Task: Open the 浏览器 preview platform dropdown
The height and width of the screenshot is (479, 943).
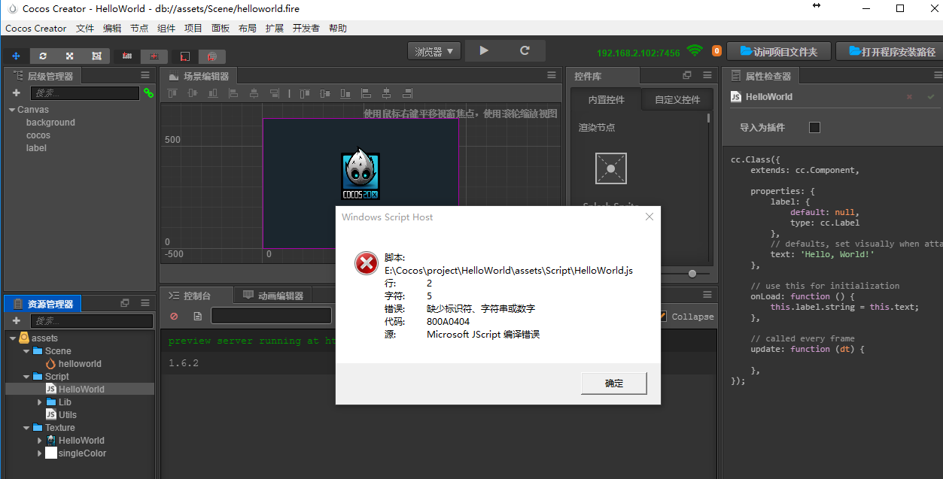Action: click(x=434, y=51)
